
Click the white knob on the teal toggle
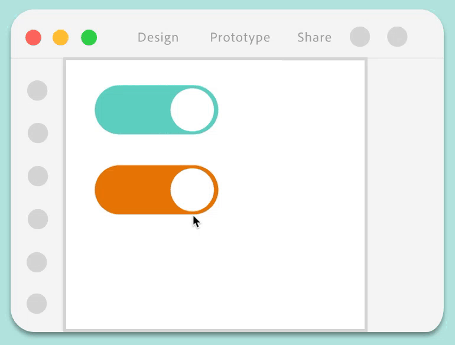point(192,110)
